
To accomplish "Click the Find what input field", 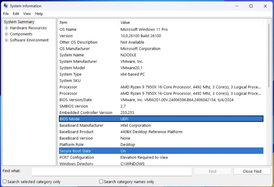I will tap(112, 171).
